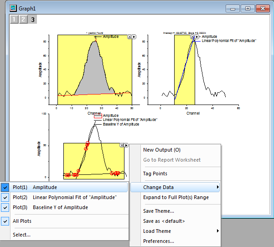This screenshot has height=247, width=274.
Task: Switch to layer 1 icon
Action: (x=14, y=19)
